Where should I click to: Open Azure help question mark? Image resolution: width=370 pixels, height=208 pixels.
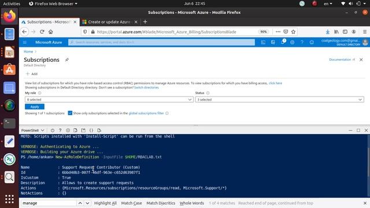302,42
